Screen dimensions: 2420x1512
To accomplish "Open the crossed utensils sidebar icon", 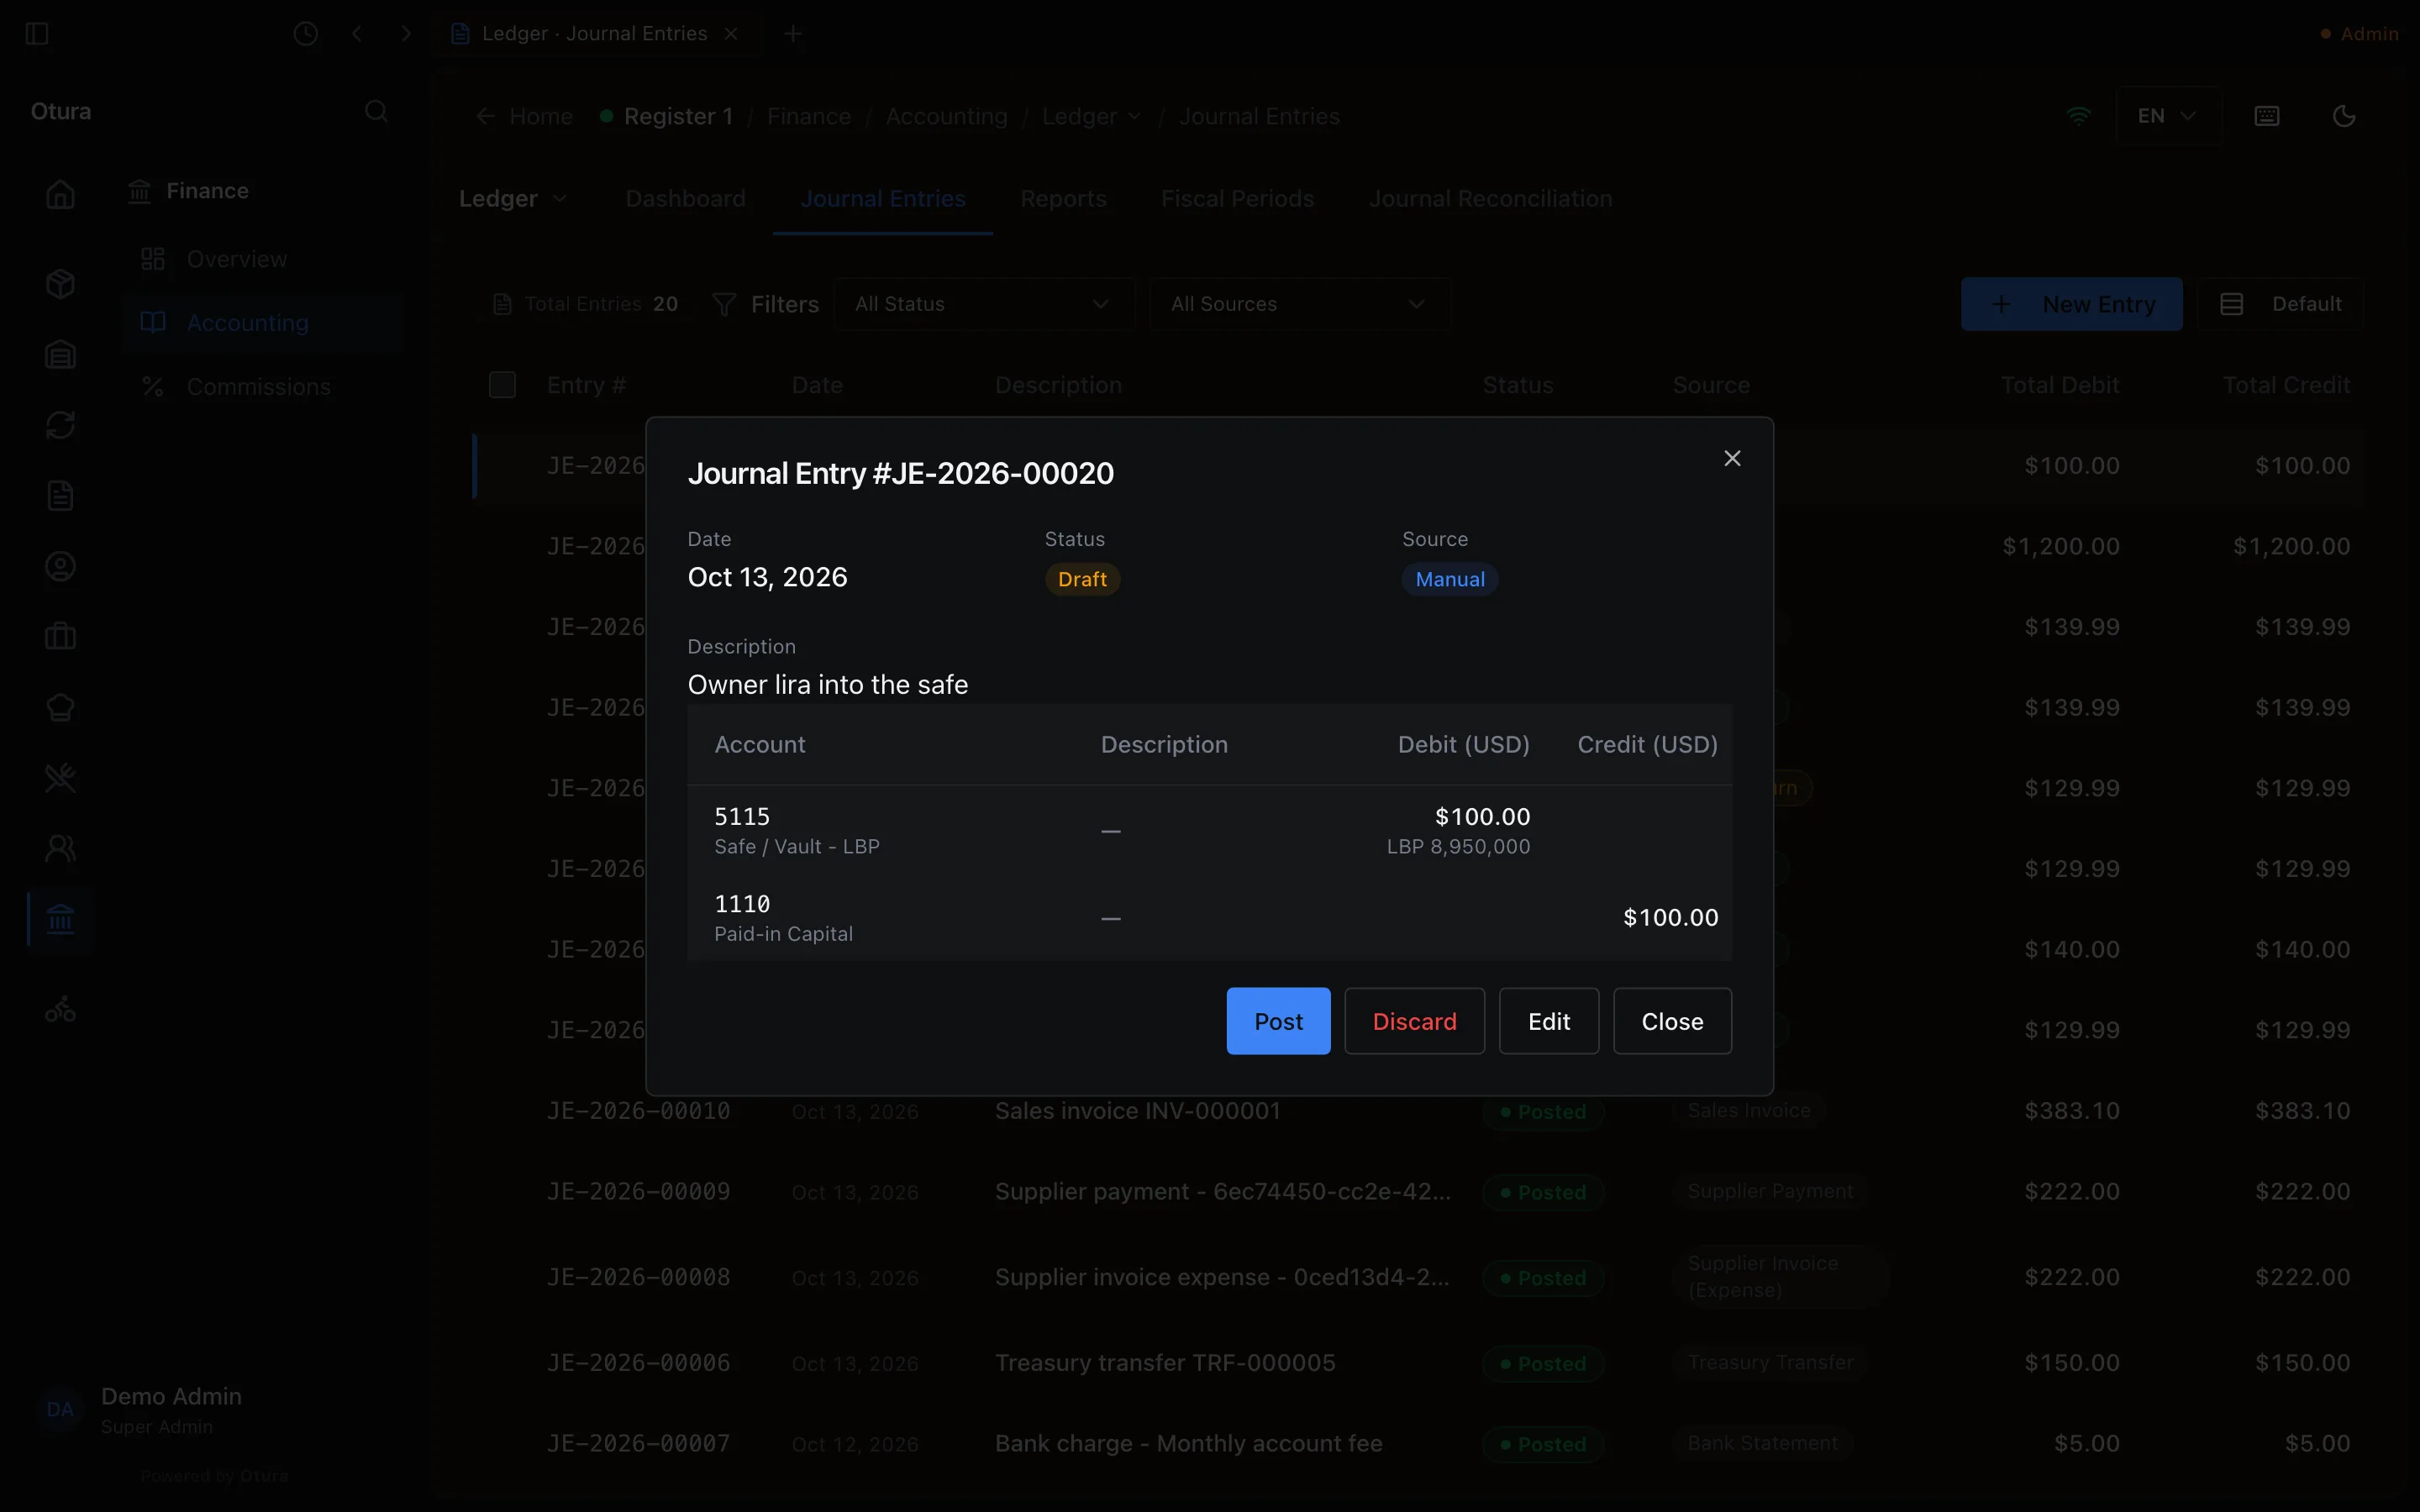I will coord(60,778).
